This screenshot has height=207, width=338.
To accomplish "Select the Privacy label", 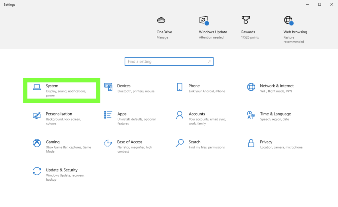I will pyautogui.click(x=266, y=142).
